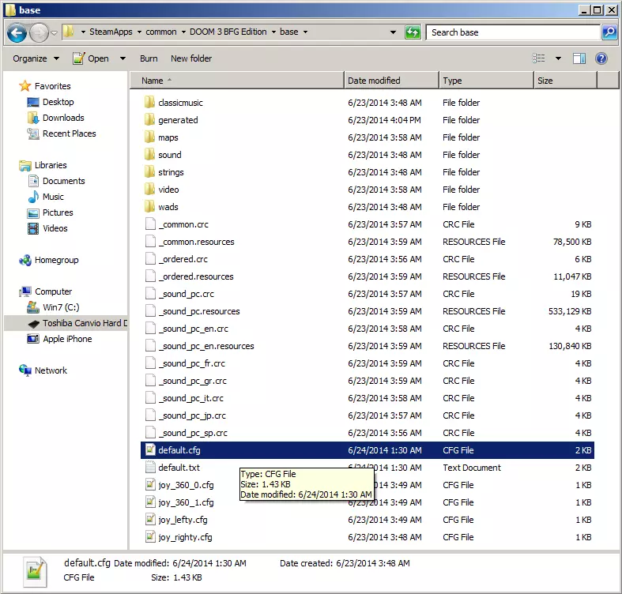The height and width of the screenshot is (594, 622).
Task: Select the joy_360_0.cfg file icon
Action: pos(150,485)
